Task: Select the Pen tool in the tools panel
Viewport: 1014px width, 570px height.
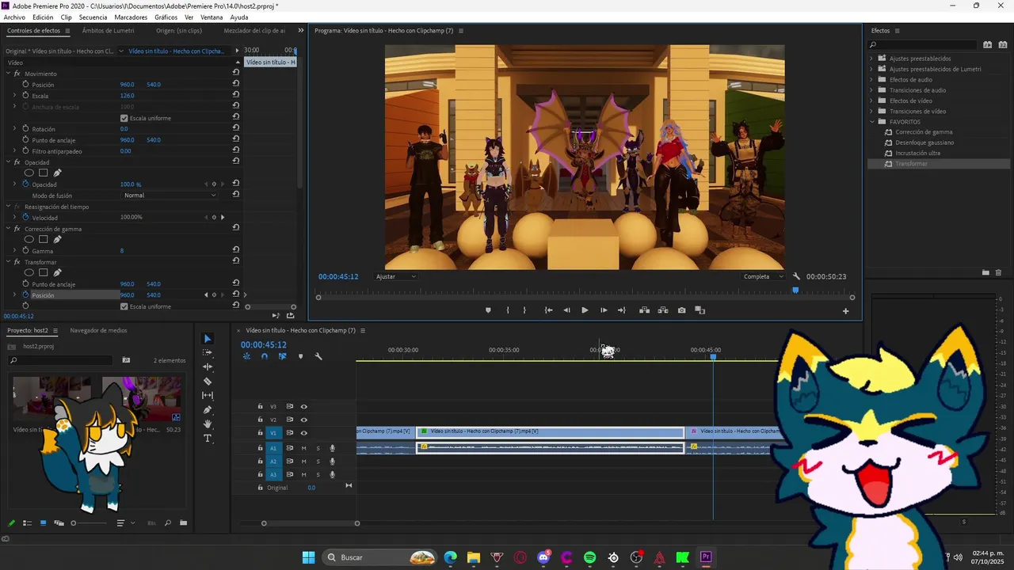Action: coord(208,409)
